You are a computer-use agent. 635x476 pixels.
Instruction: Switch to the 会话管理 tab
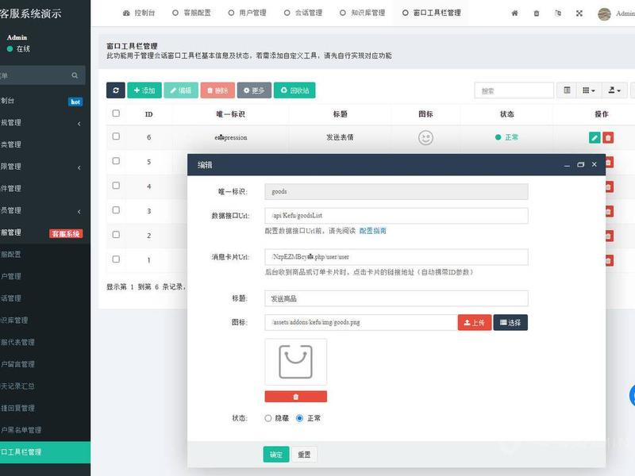303,13
